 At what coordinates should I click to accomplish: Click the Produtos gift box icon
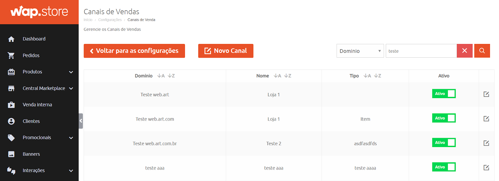point(11,72)
